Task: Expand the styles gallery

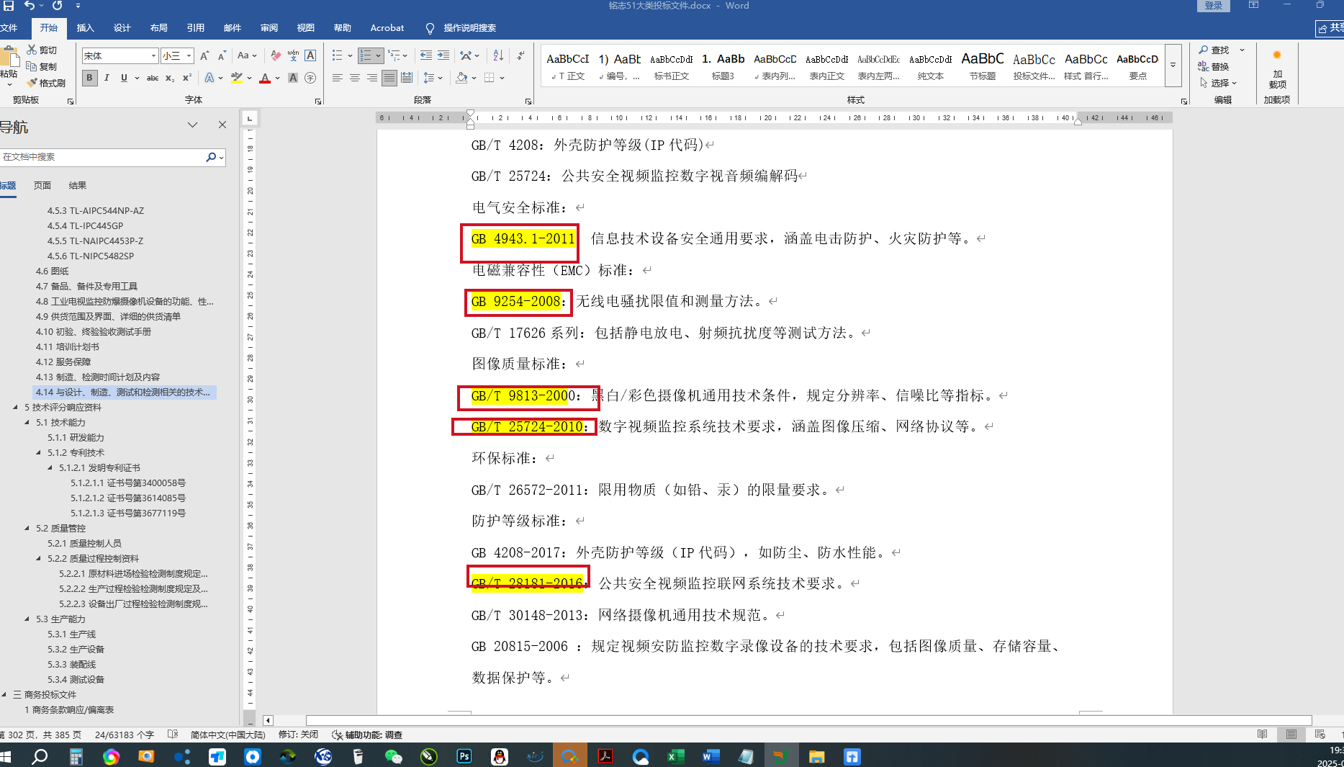Action: [x=1173, y=66]
